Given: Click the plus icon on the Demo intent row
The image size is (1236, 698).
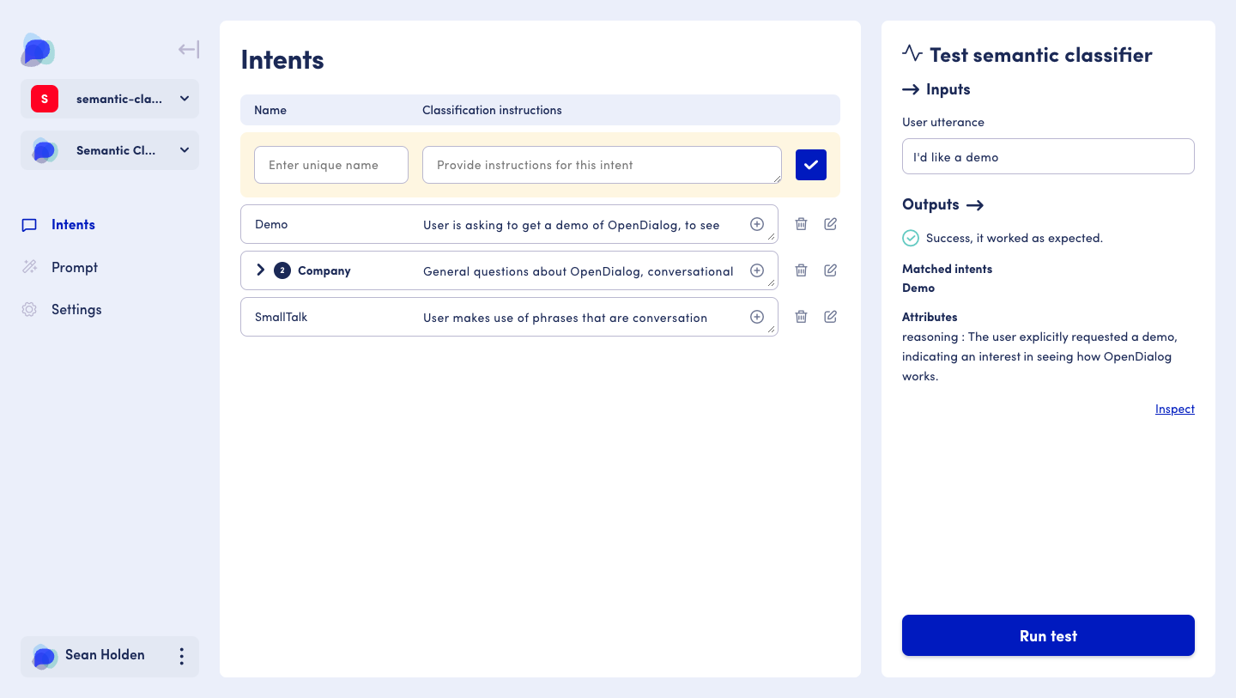Looking at the screenshot, I should coord(757,223).
